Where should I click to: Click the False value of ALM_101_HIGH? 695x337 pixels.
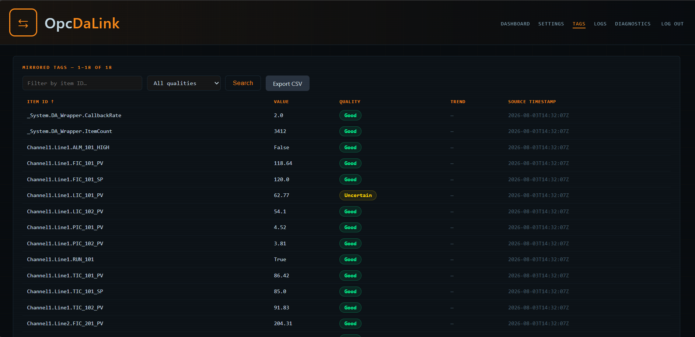(282, 147)
